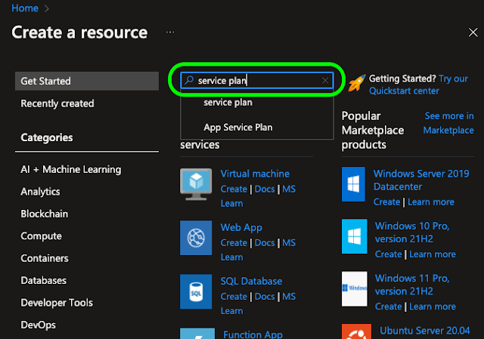Open the Function App title link
484x339 pixels.
tap(253, 334)
